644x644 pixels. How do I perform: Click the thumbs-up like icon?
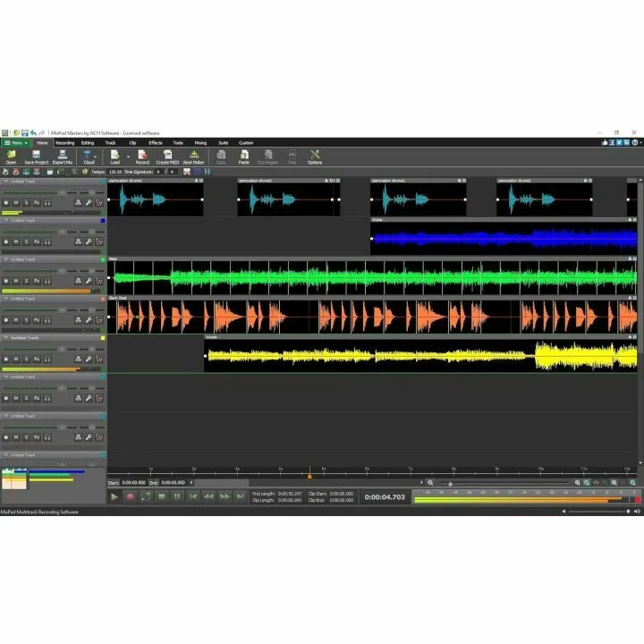point(605,142)
